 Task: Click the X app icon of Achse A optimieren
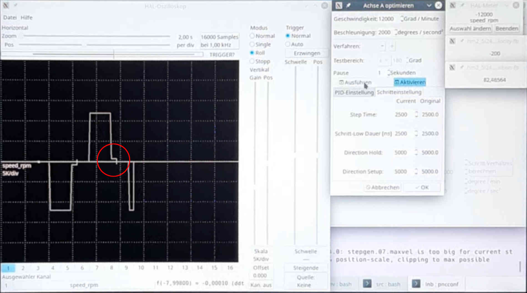[x=339, y=6]
